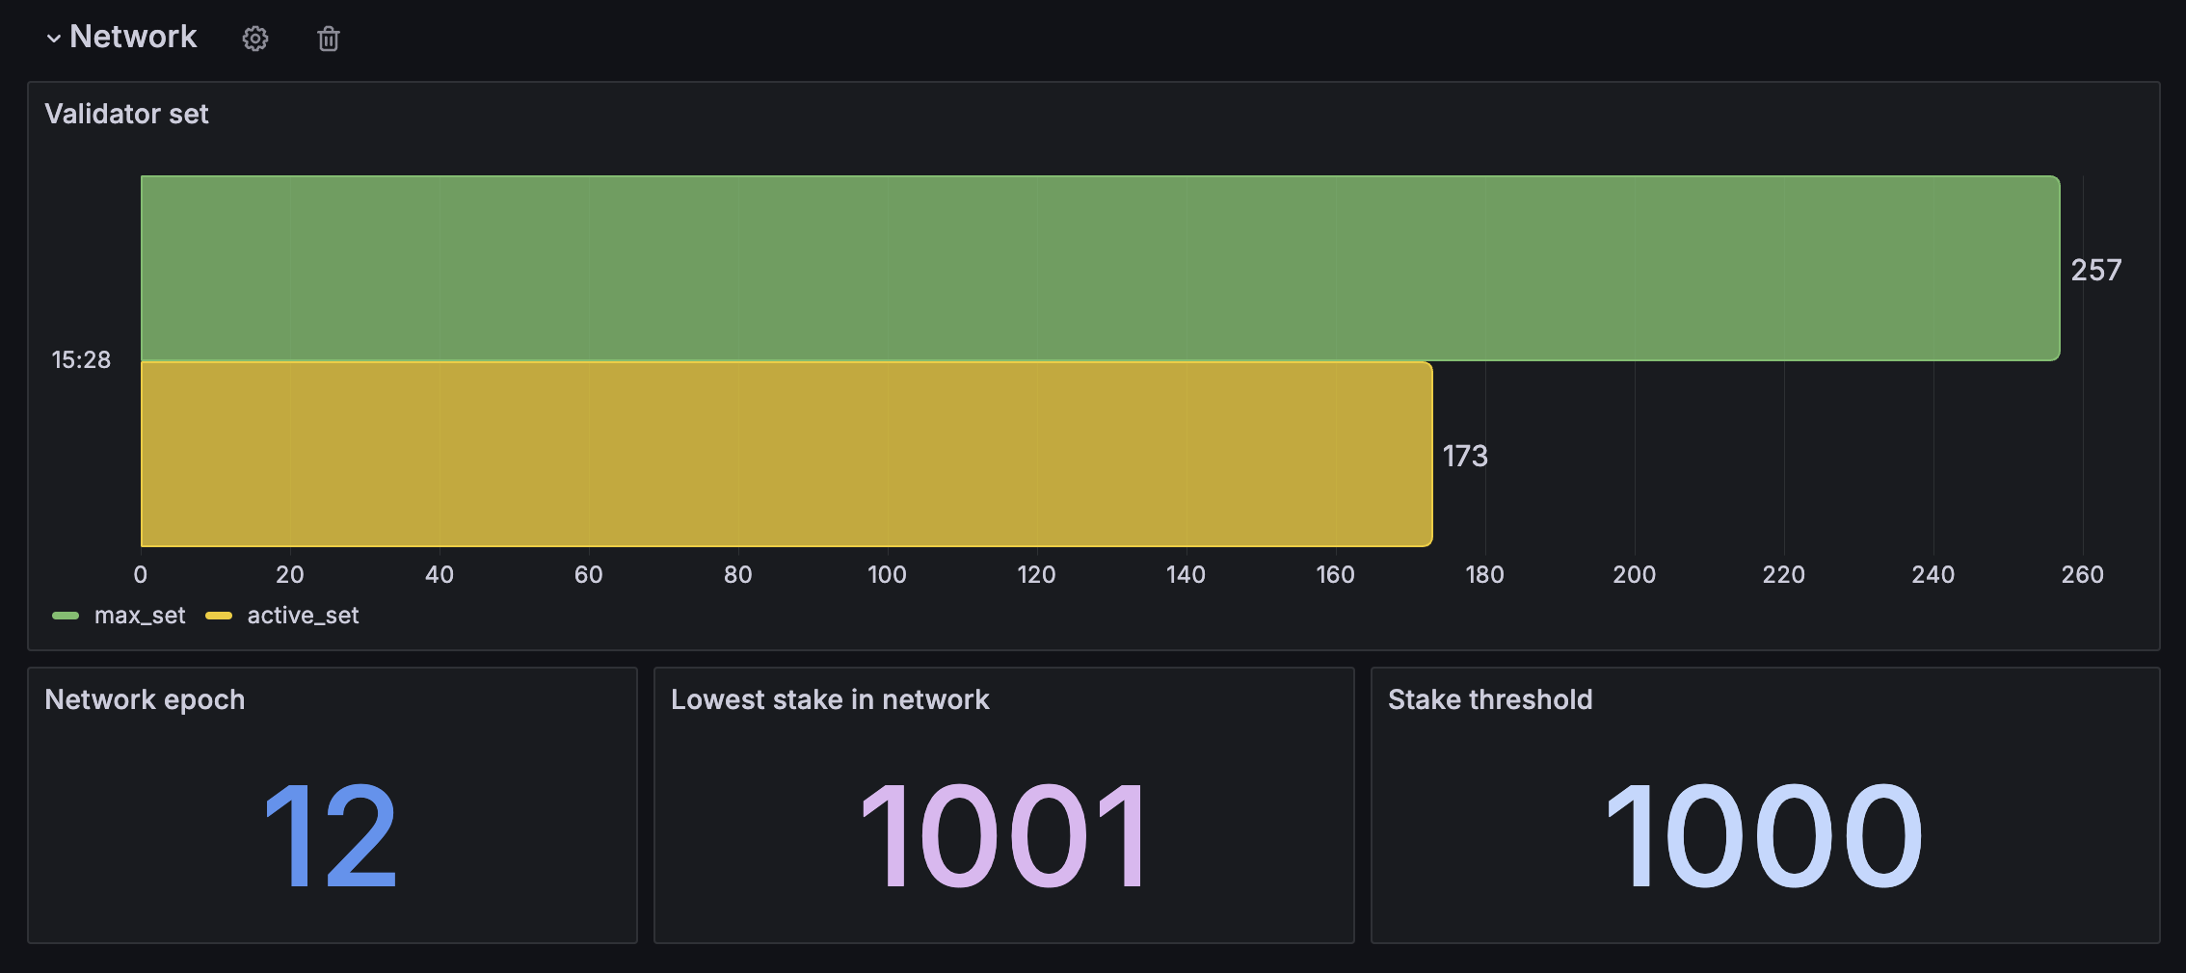Click the Lowest stake value 1001
This screenshot has width=2186, height=973.
pos(1003,835)
